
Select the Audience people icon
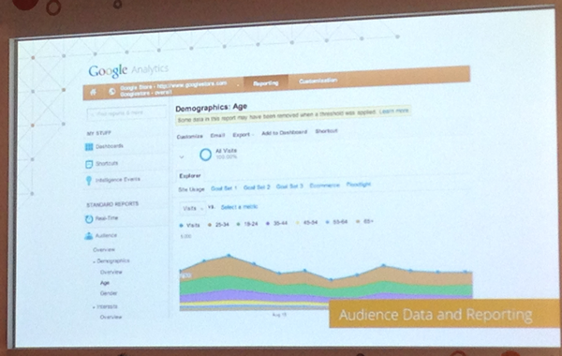tap(89, 236)
